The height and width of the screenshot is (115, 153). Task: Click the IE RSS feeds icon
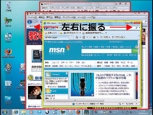tap(84, 37)
